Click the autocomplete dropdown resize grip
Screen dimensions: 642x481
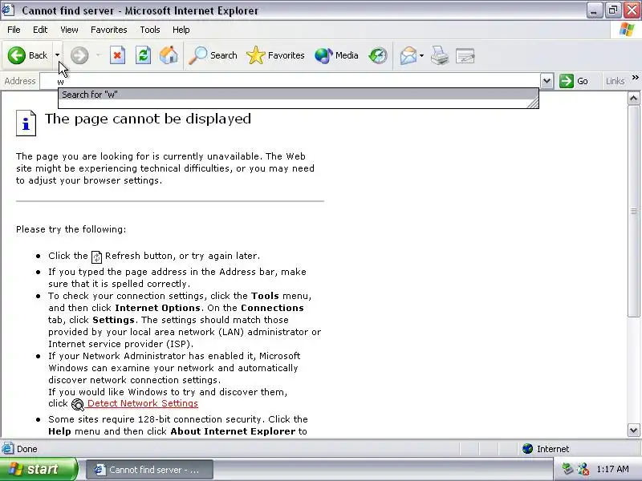click(533, 103)
